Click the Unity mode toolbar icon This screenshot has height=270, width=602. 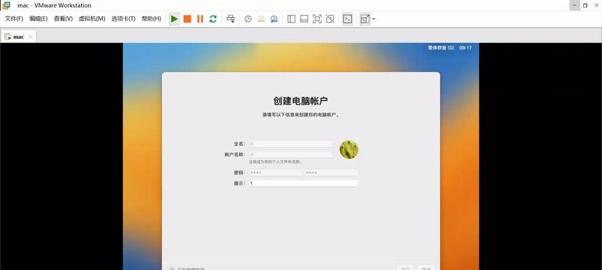click(330, 19)
